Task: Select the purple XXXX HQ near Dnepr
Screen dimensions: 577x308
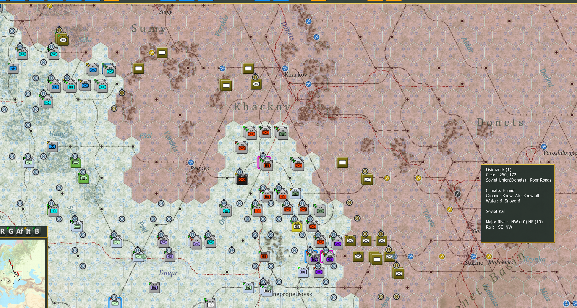Action: pos(154,288)
